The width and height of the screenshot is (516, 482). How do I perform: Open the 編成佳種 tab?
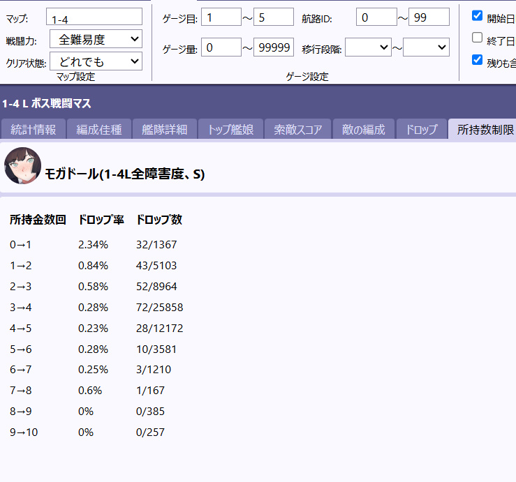coord(98,129)
